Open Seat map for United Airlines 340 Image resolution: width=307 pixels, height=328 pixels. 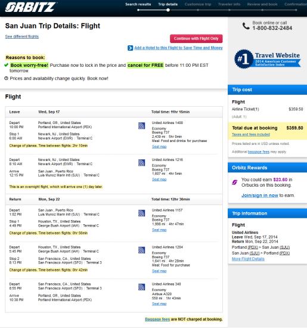pyautogui.click(x=159, y=304)
